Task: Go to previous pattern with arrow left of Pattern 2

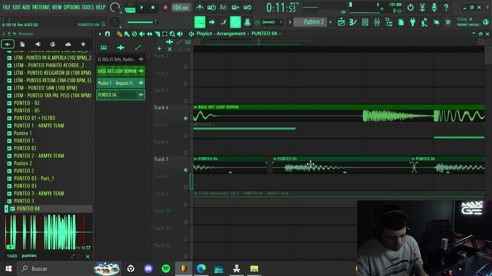Action: pyautogui.click(x=290, y=22)
